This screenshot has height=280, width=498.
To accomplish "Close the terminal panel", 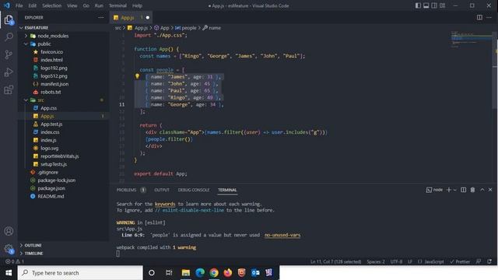I will [490, 190].
